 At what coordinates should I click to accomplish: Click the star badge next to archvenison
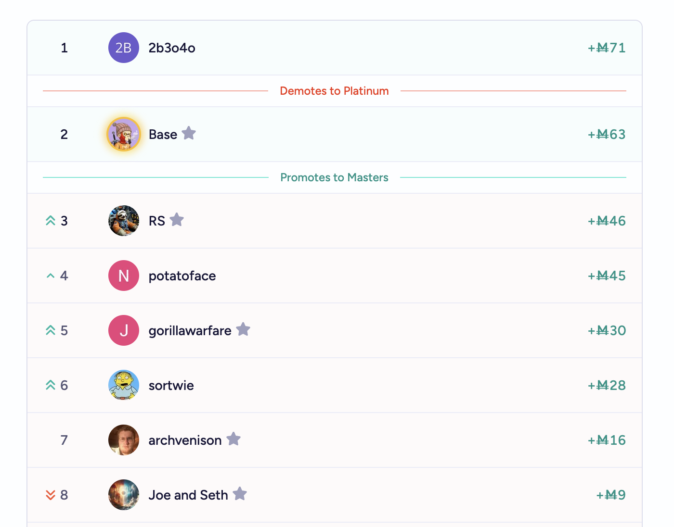233,439
